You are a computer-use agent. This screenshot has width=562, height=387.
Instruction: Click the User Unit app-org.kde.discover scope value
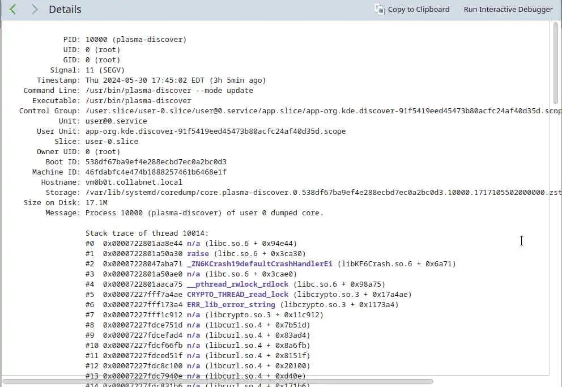point(215,131)
